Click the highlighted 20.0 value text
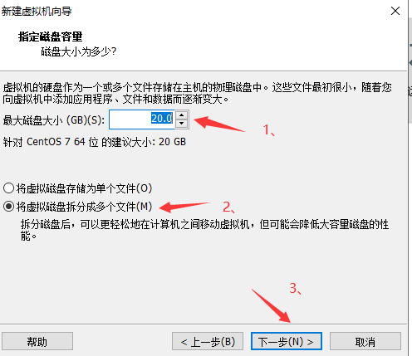Screen dimensions: 412x356 162,119
